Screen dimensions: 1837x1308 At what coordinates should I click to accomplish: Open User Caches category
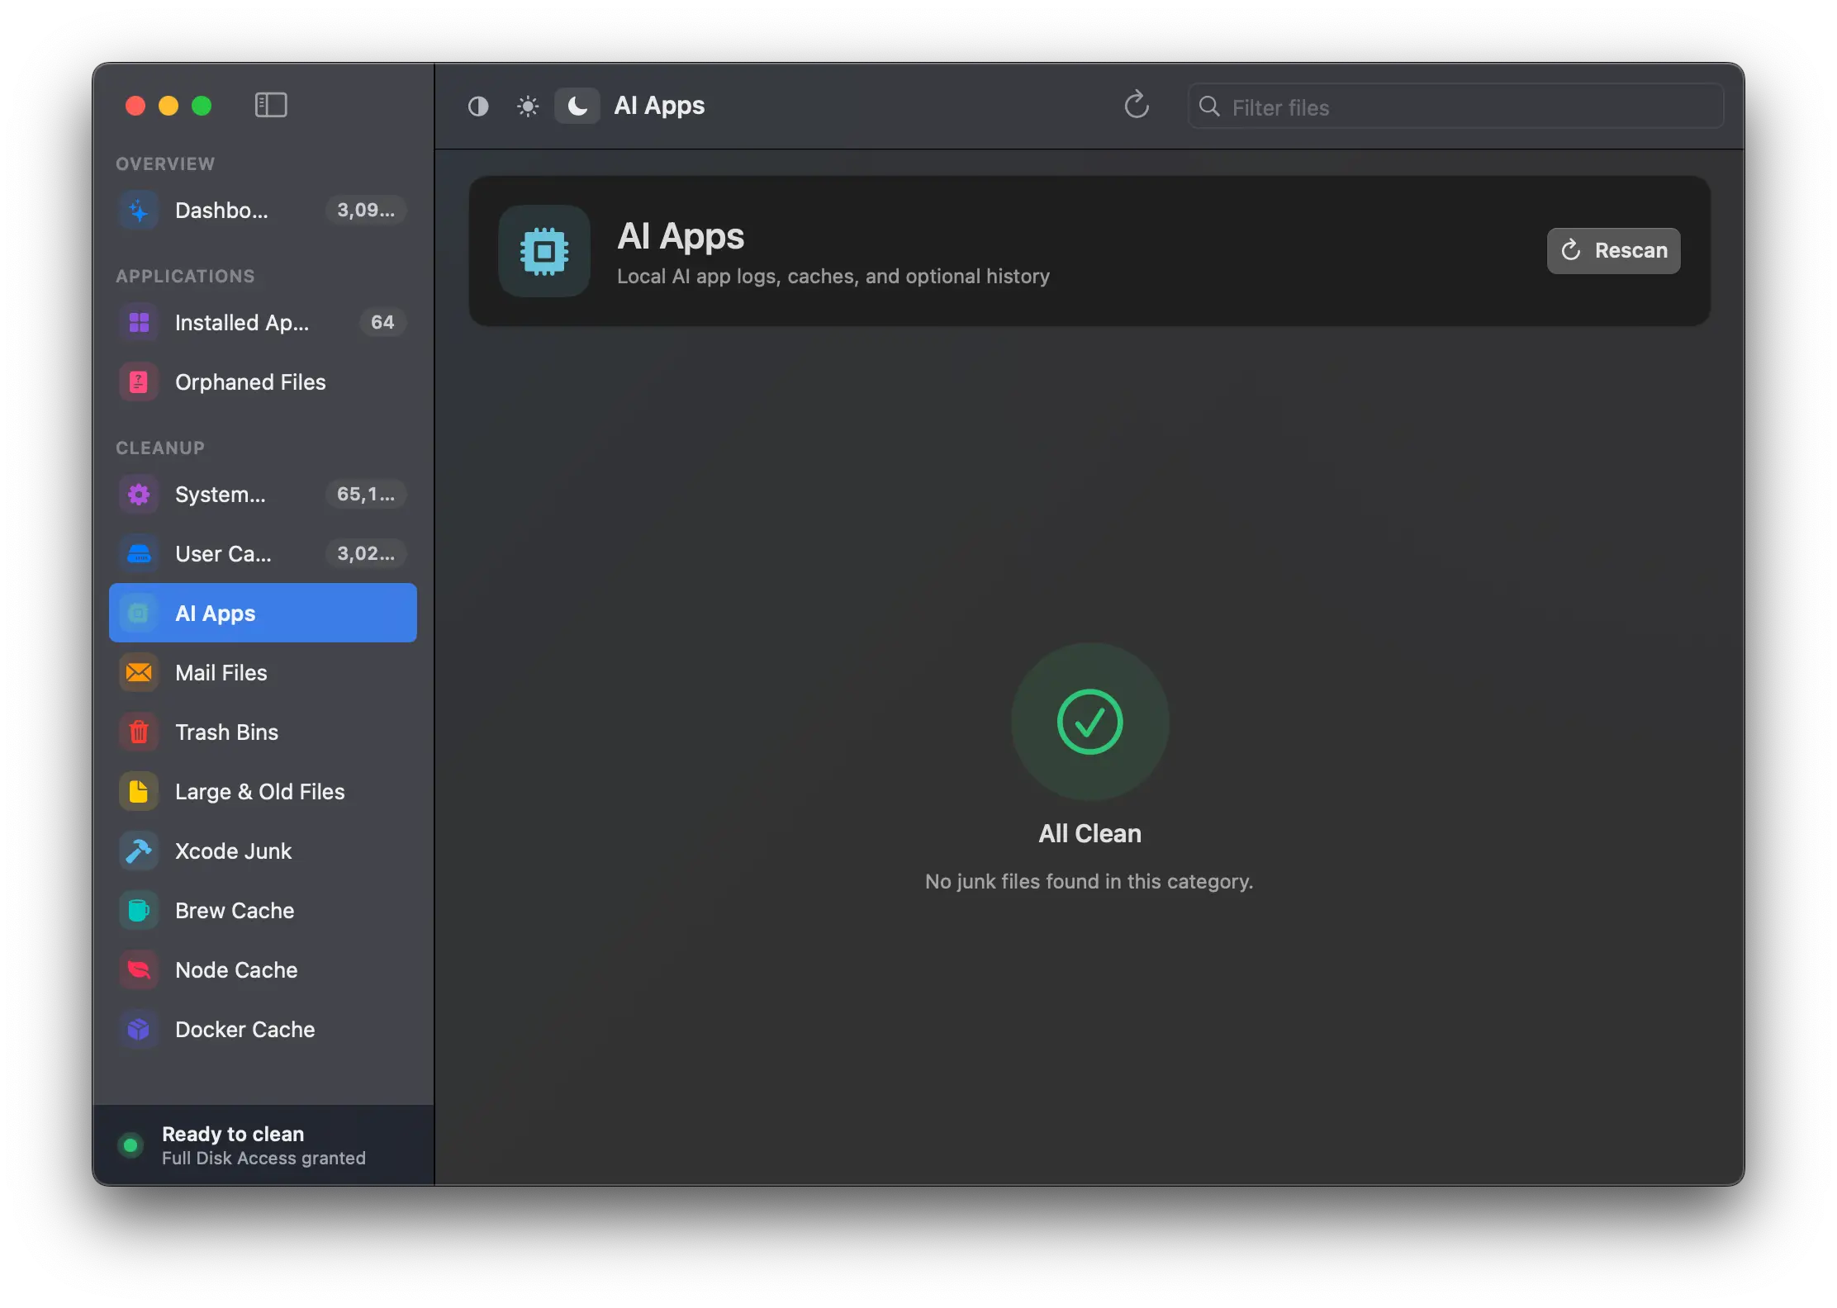pos(263,554)
